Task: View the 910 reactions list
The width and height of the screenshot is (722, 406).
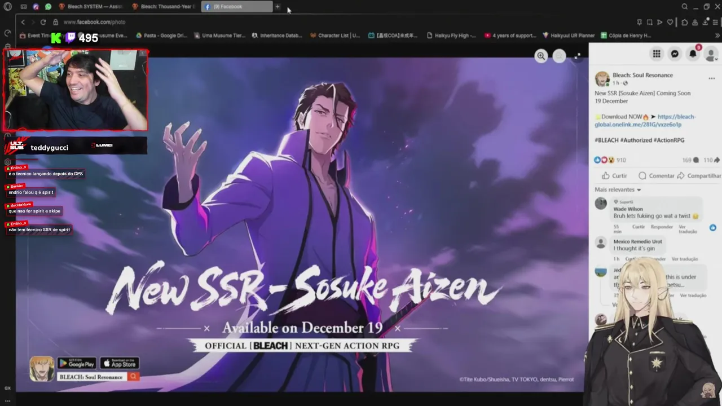Action: pos(610,160)
